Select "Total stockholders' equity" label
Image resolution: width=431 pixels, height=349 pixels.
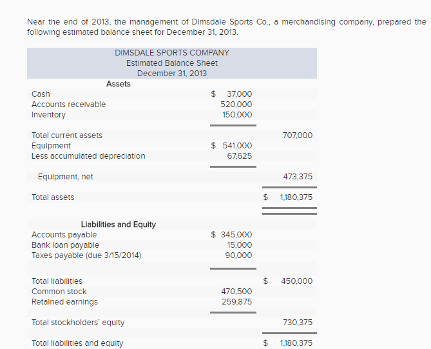[78, 323]
